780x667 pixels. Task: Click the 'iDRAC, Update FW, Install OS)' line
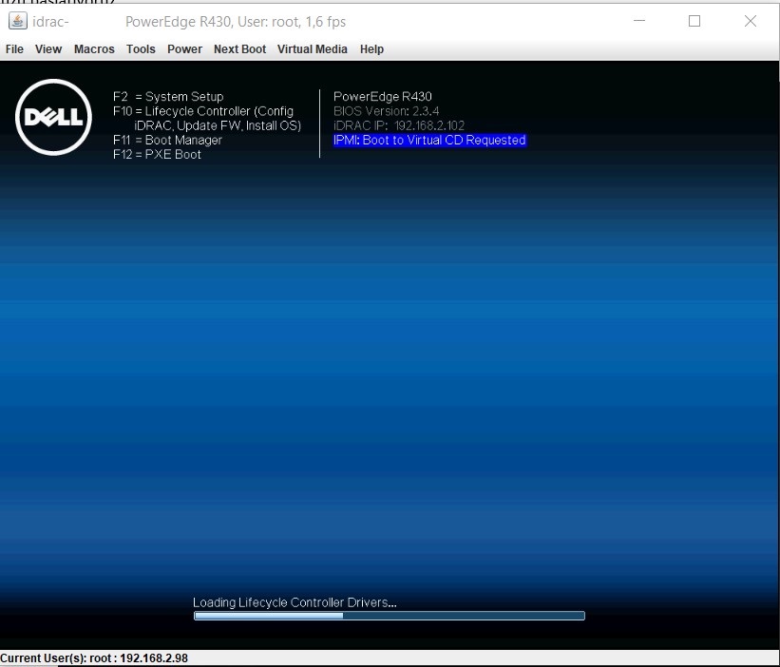point(218,125)
